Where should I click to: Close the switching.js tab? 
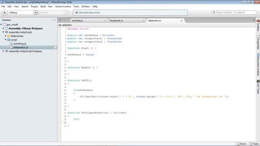[x=105, y=21]
